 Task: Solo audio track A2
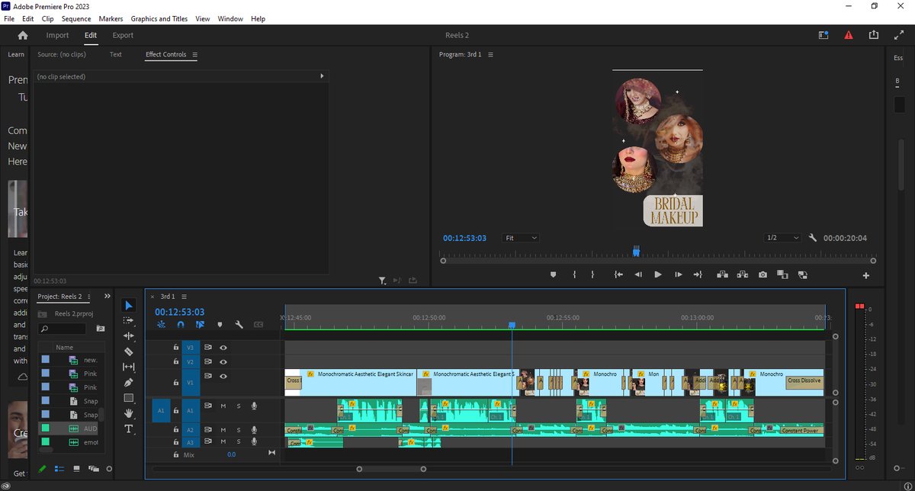coord(238,430)
